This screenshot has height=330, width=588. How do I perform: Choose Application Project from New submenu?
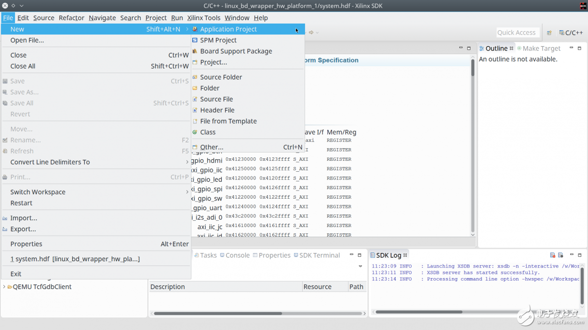pyautogui.click(x=228, y=29)
